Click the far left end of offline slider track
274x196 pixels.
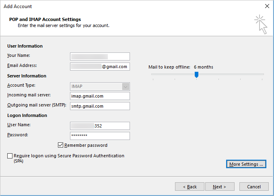point(152,74)
